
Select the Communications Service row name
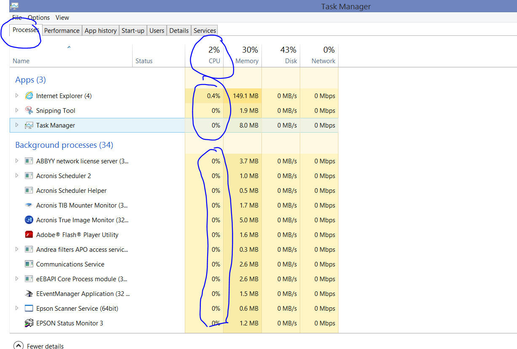point(70,264)
